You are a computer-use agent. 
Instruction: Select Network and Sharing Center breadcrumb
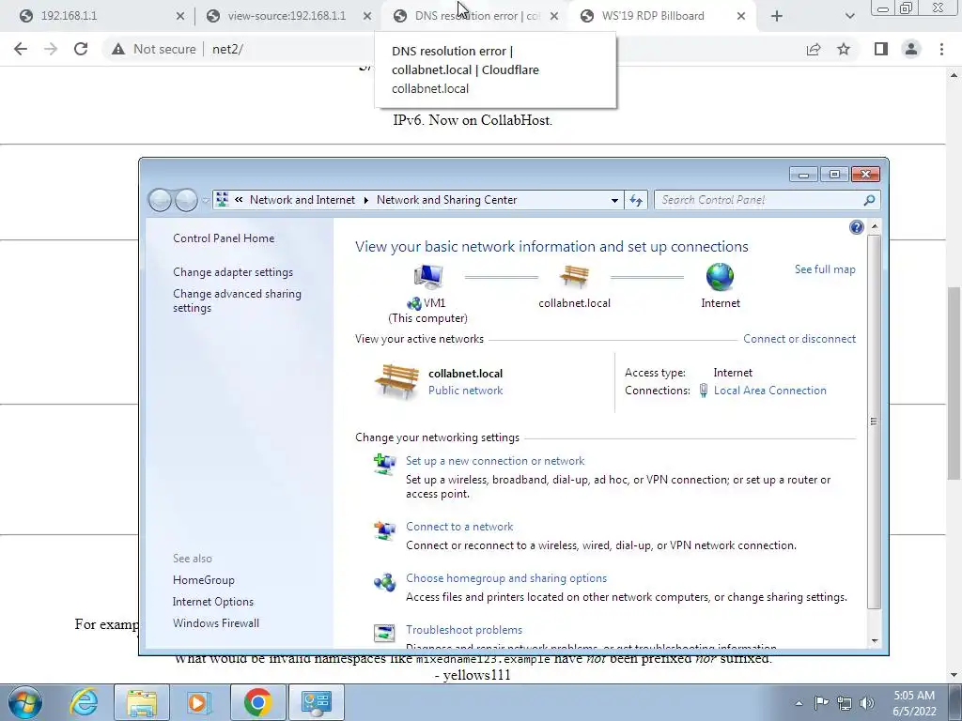point(446,200)
